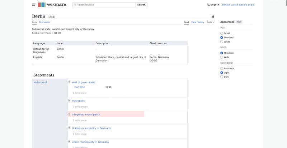Choose the Dark color theme

(x=222, y=77)
